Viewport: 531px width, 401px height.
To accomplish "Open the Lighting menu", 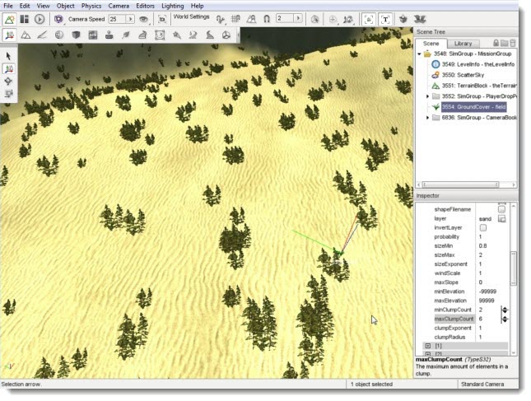I will pyautogui.click(x=172, y=6).
